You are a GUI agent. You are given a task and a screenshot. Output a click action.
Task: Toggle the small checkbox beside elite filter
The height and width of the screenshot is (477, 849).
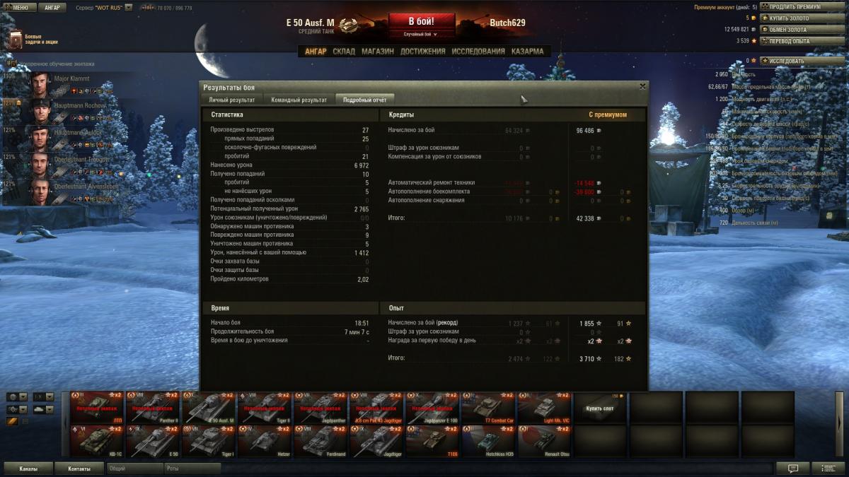(x=25, y=421)
